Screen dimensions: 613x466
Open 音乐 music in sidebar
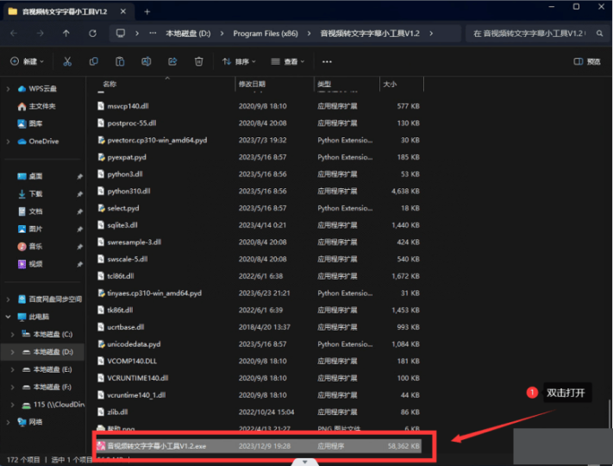30,247
